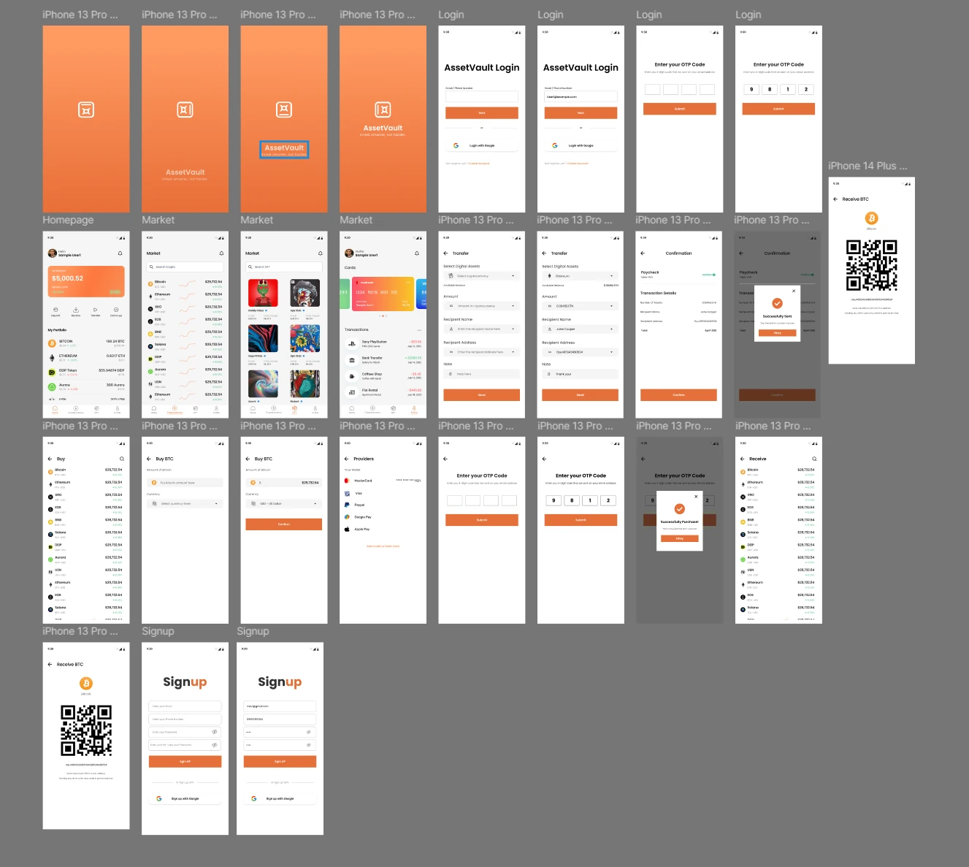Viewport: 969px width, 867px height.
Task: Select NFT tab in Homepage frame
Action: click(x=96, y=410)
